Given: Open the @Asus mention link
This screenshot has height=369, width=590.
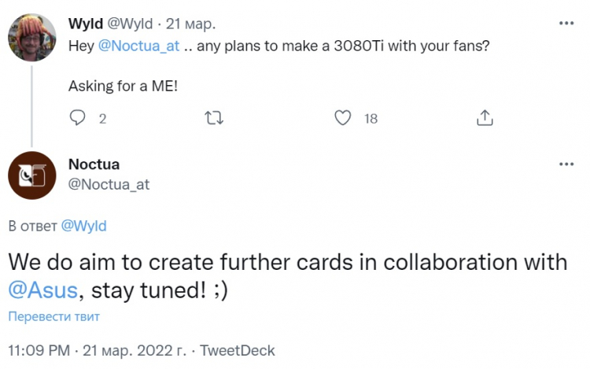Looking at the screenshot, I should click(42, 290).
